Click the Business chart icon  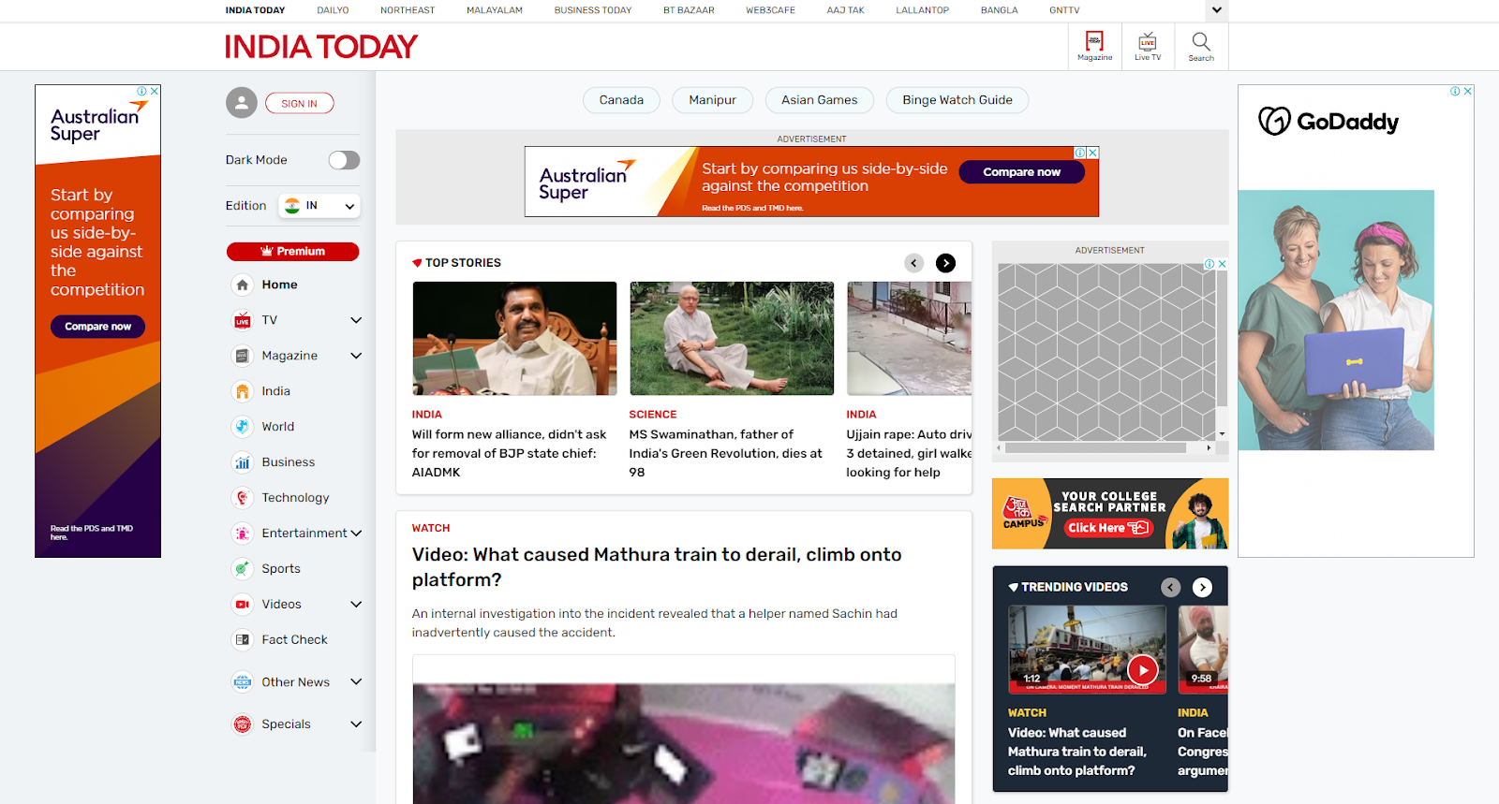coord(243,462)
